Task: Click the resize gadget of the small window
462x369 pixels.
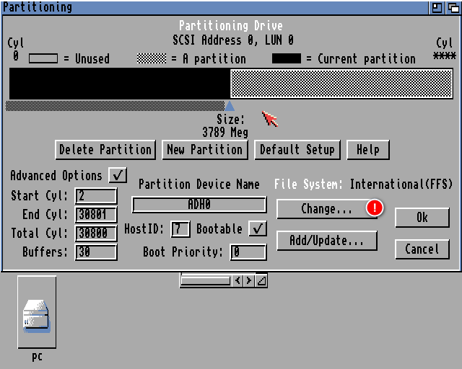Action: [x=261, y=281]
